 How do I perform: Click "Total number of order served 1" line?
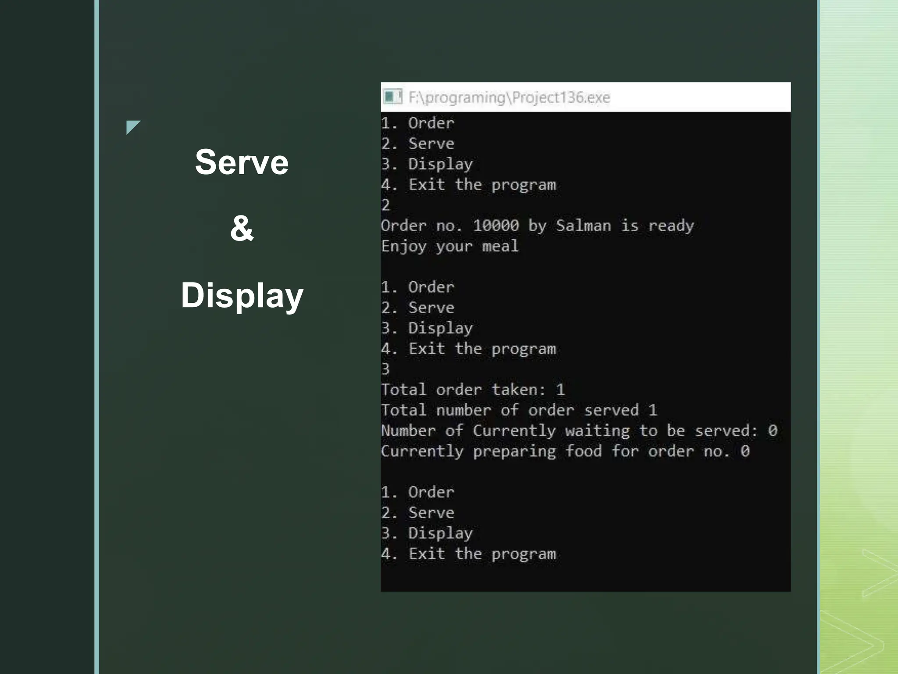(519, 410)
